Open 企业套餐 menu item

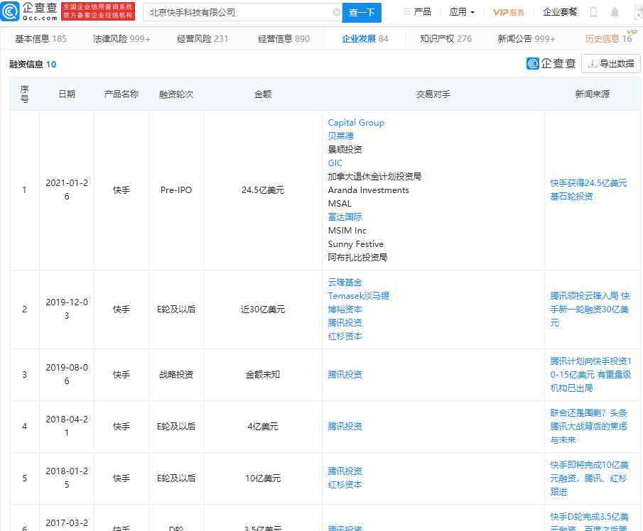pyautogui.click(x=560, y=12)
